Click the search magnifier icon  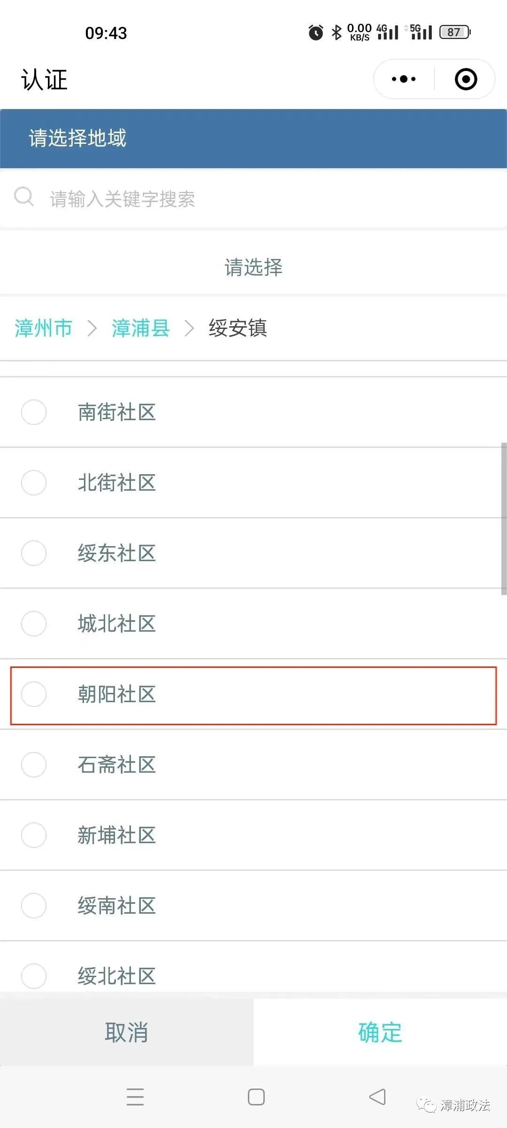tap(24, 197)
